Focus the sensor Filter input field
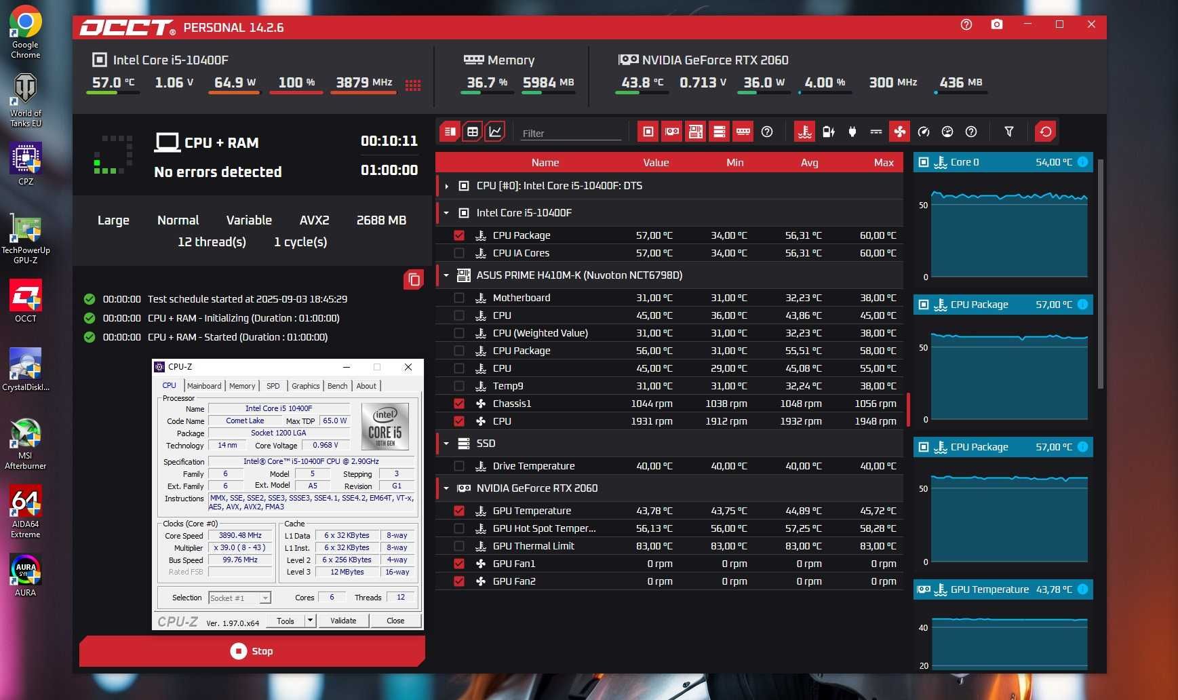This screenshot has width=1178, height=700. 571,133
